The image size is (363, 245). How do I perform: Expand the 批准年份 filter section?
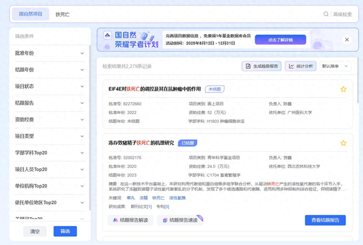click(x=50, y=53)
